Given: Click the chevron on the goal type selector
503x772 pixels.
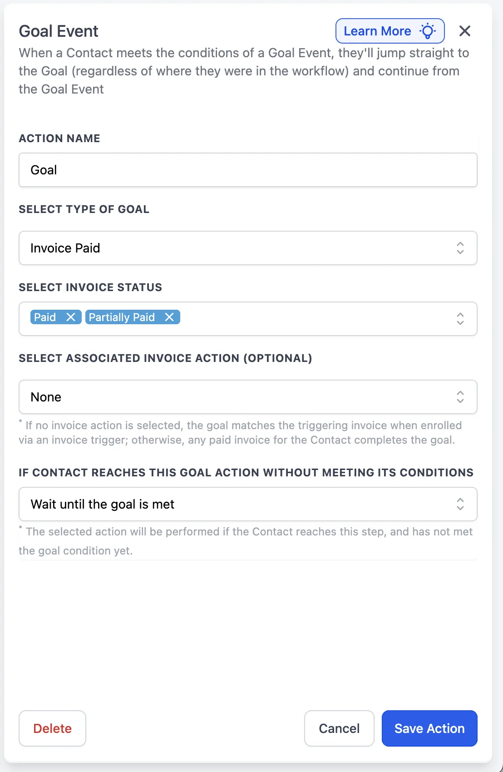Looking at the screenshot, I should pyautogui.click(x=460, y=248).
